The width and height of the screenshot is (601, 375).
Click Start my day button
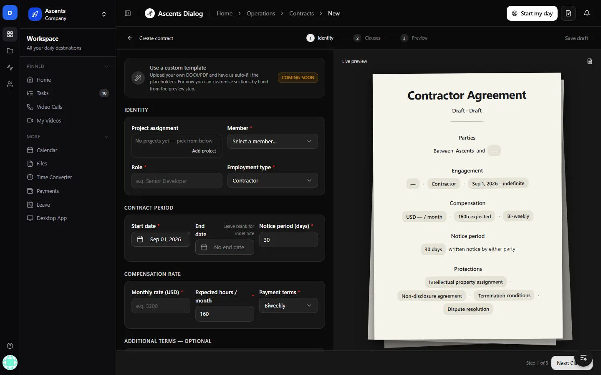click(x=532, y=13)
